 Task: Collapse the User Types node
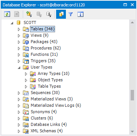[19, 68]
